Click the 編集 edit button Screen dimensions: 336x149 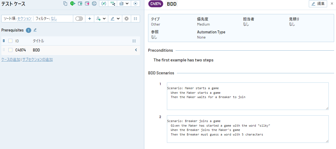tap(318, 4)
